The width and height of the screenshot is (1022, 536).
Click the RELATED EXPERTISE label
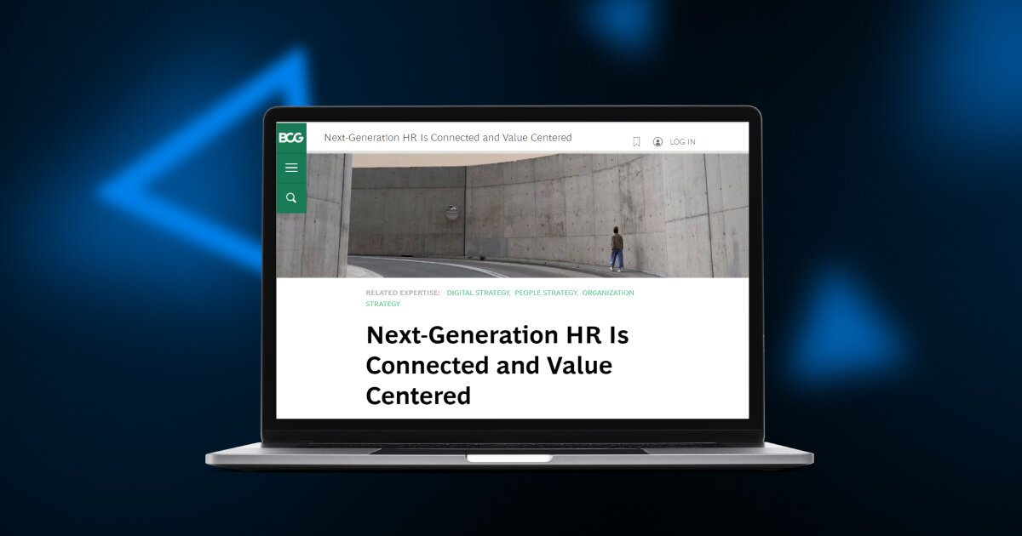pyautogui.click(x=403, y=293)
